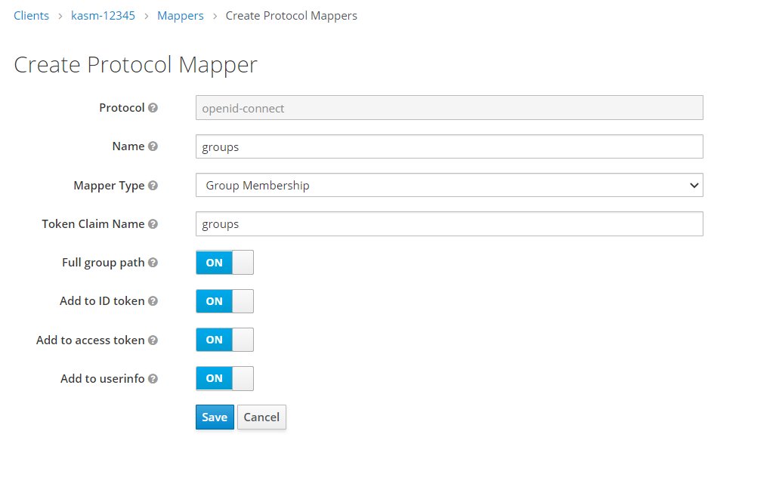Click inside the Token Claim Name field
This screenshot has height=502, width=776.
449,223
